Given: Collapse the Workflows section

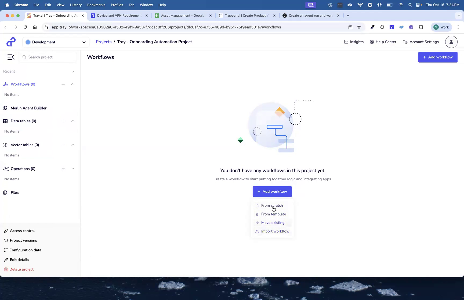Looking at the screenshot, I should [x=73, y=84].
